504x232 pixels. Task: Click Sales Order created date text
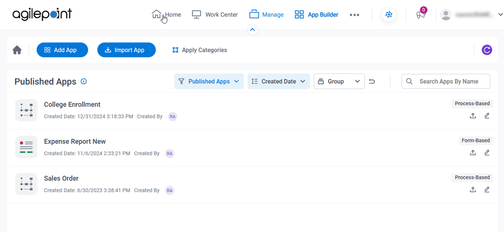pyautogui.click(x=87, y=190)
